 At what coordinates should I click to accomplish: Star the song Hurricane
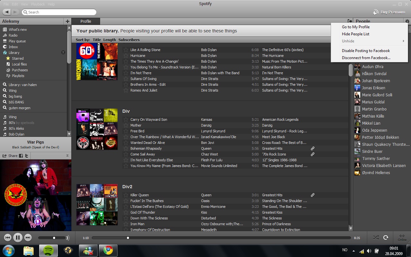click(x=126, y=56)
